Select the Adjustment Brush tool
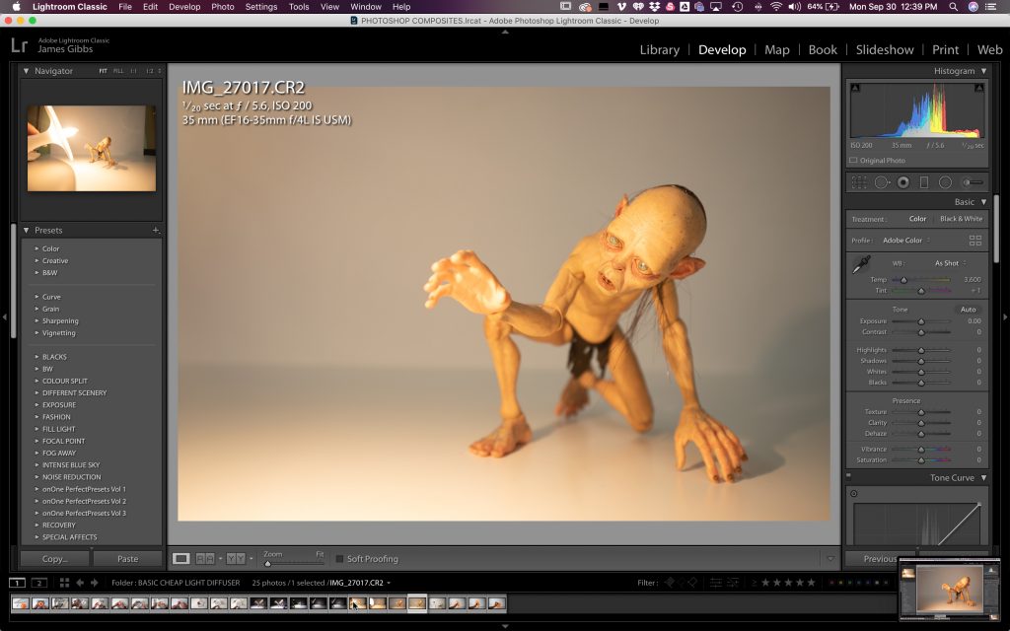This screenshot has height=631, width=1010. (973, 182)
